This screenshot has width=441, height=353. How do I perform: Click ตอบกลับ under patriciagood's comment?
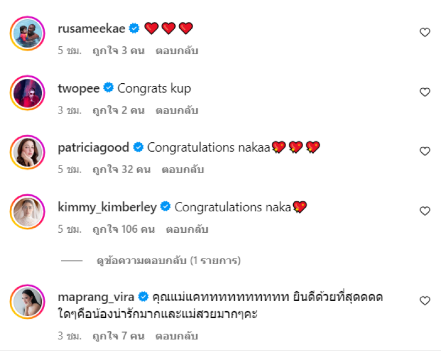[182, 170]
